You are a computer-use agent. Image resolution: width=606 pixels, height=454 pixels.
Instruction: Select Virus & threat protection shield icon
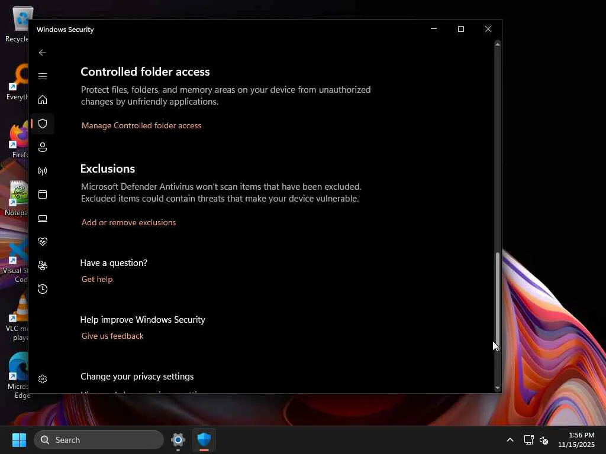pos(43,124)
